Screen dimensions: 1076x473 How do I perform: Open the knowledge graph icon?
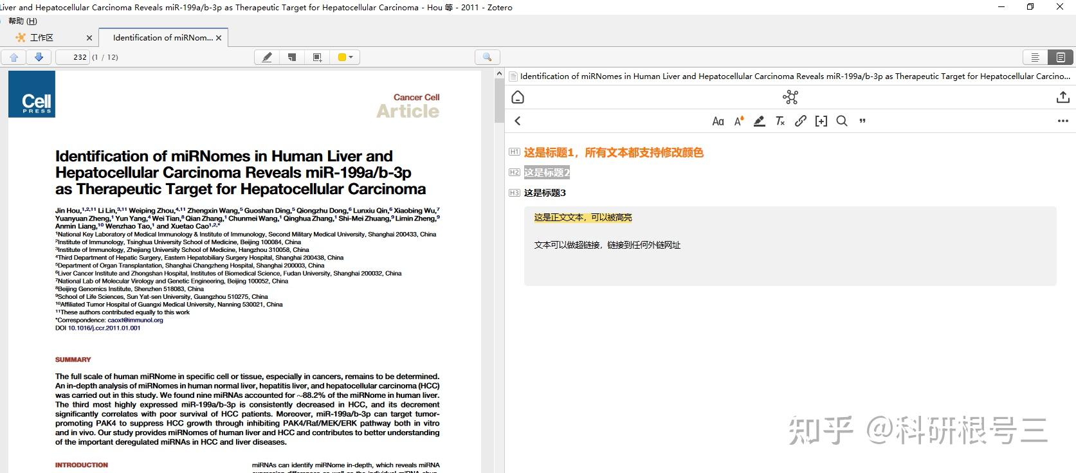click(790, 97)
